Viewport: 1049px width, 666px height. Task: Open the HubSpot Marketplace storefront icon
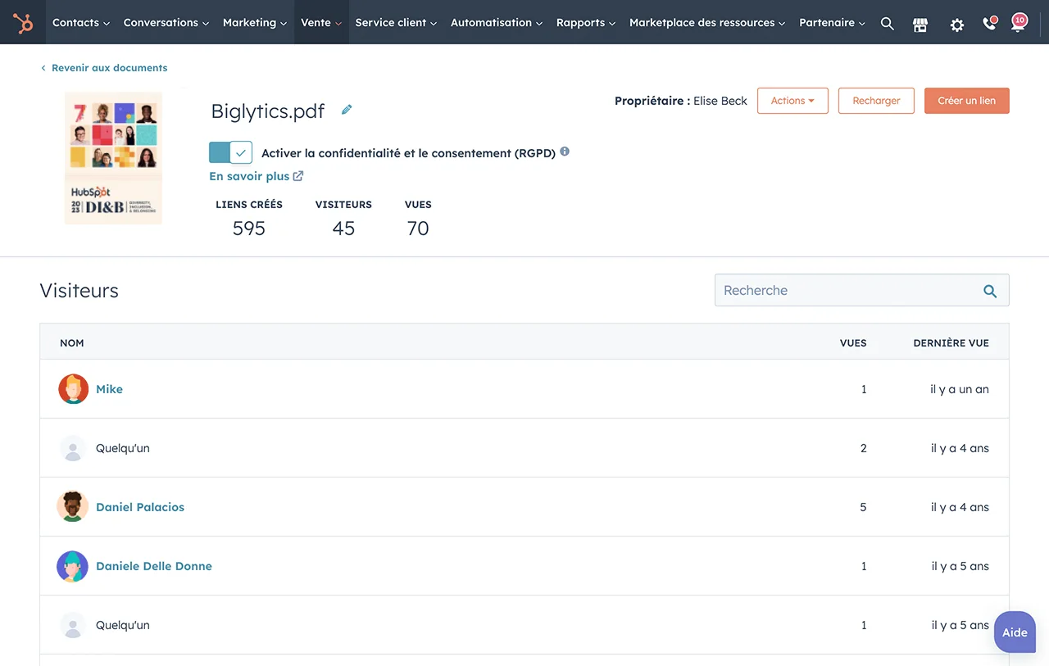click(920, 25)
